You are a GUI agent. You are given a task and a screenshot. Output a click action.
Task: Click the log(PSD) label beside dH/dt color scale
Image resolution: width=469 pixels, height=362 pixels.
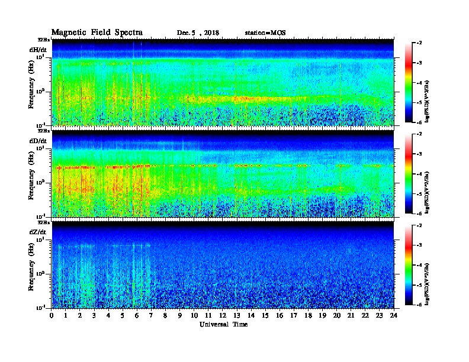427,101
